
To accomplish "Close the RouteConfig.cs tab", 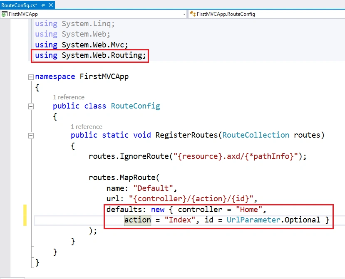I will click(x=51, y=5).
